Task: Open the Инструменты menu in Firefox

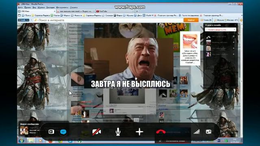Action: click(62, 7)
